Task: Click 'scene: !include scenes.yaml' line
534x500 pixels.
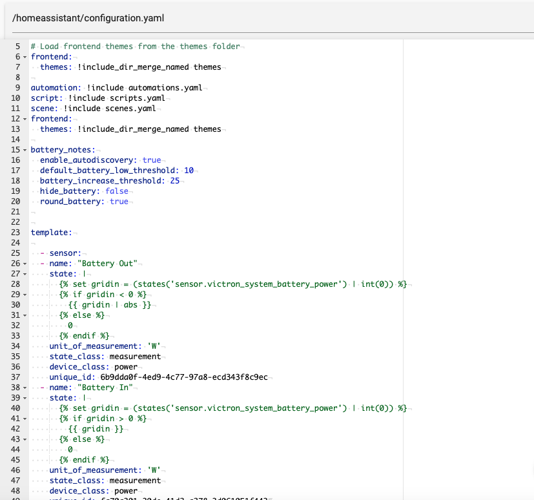Action: [x=94, y=109]
